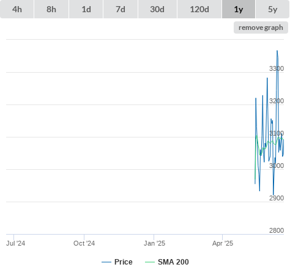Click the Jan '25 axis label
The width and height of the screenshot is (290, 278).
point(154,243)
